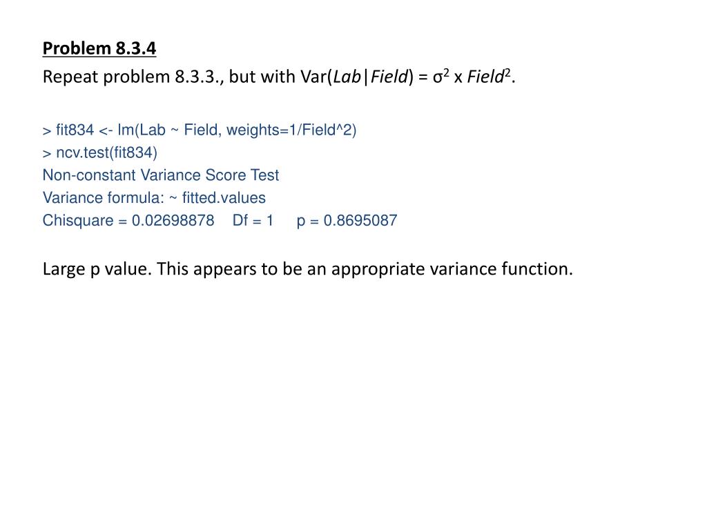The width and height of the screenshot is (707, 530).
Task: Click 'weights=1/Field^2' in the code
Action: tap(291, 130)
